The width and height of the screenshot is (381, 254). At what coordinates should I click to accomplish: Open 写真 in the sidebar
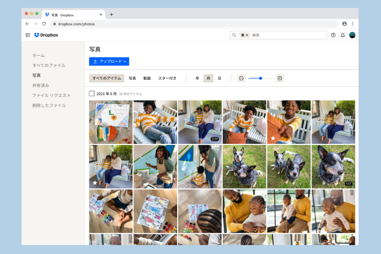tap(36, 75)
